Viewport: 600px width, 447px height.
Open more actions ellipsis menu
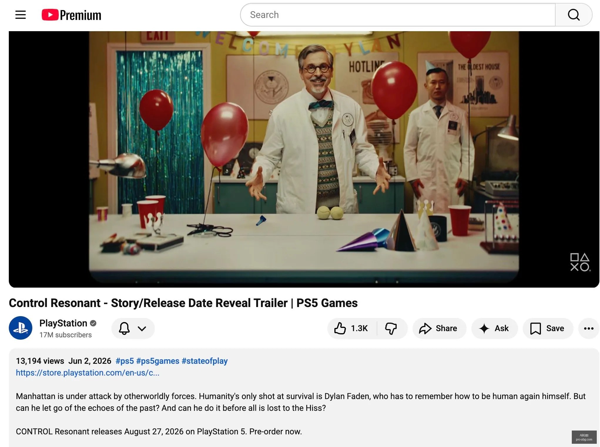(x=589, y=328)
